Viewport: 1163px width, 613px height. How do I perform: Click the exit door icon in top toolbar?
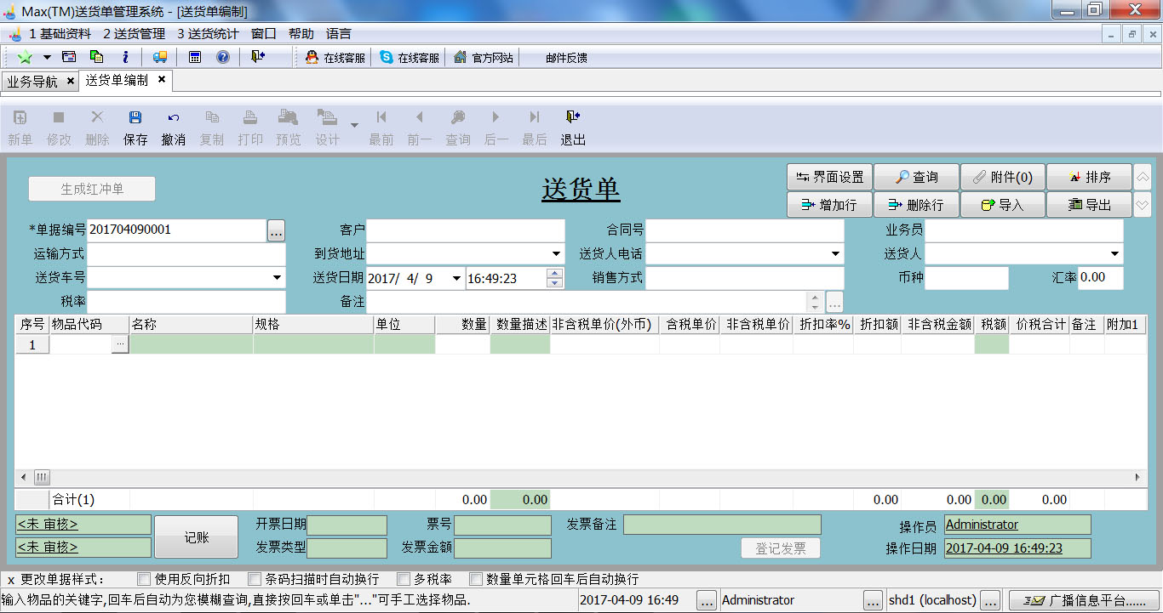click(x=258, y=57)
